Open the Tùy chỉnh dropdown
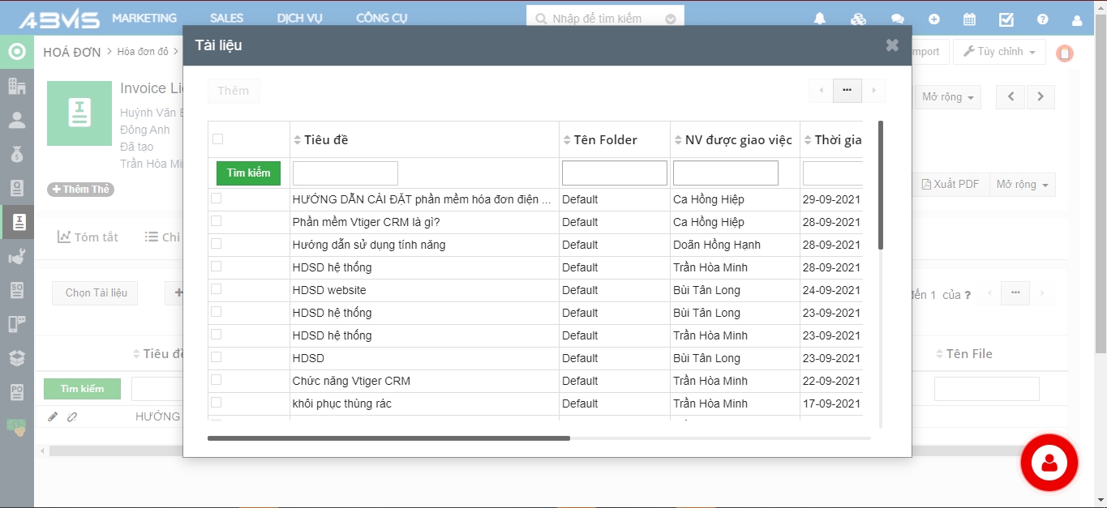 click(x=999, y=52)
